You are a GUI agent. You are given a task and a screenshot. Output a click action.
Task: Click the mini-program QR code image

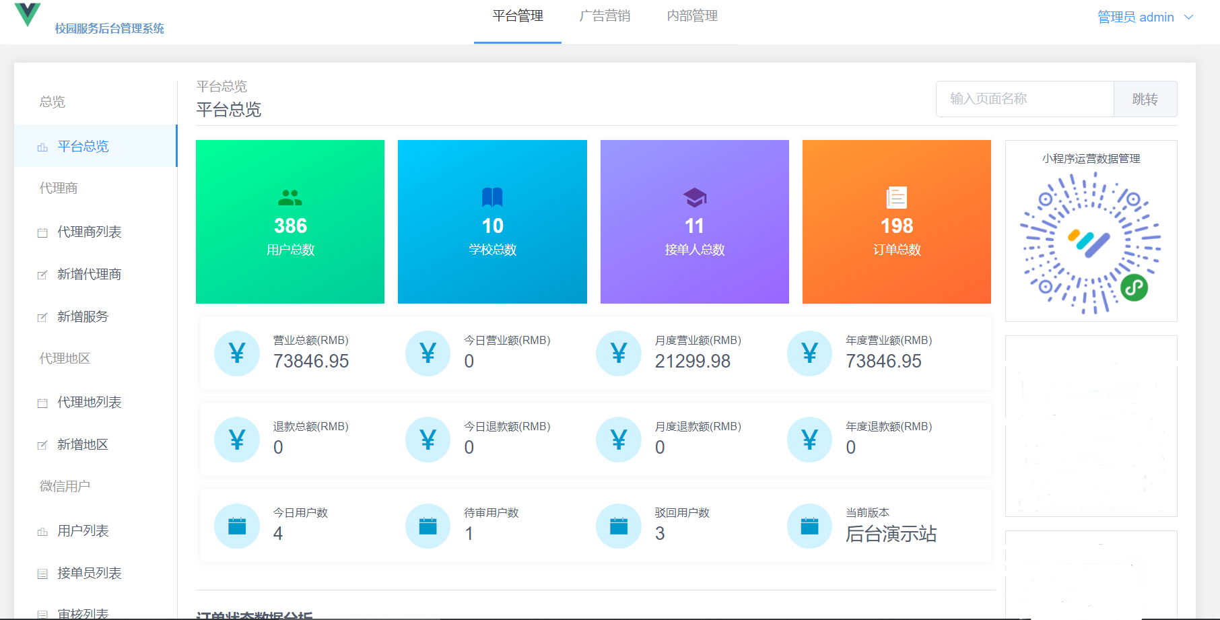click(x=1091, y=243)
